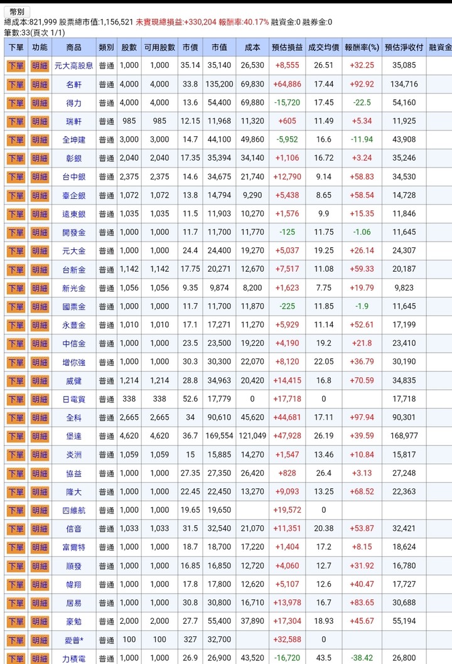Click 下單 in the 全坤建 row
This screenshot has width=452, height=664.
pyautogui.click(x=16, y=140)
